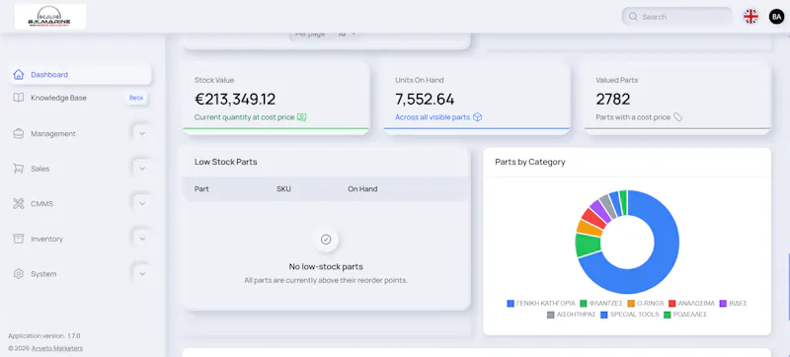790x357 pixels.
Task: Click the Beta badge beside Knowledge Base
Action: coord(136,98)
